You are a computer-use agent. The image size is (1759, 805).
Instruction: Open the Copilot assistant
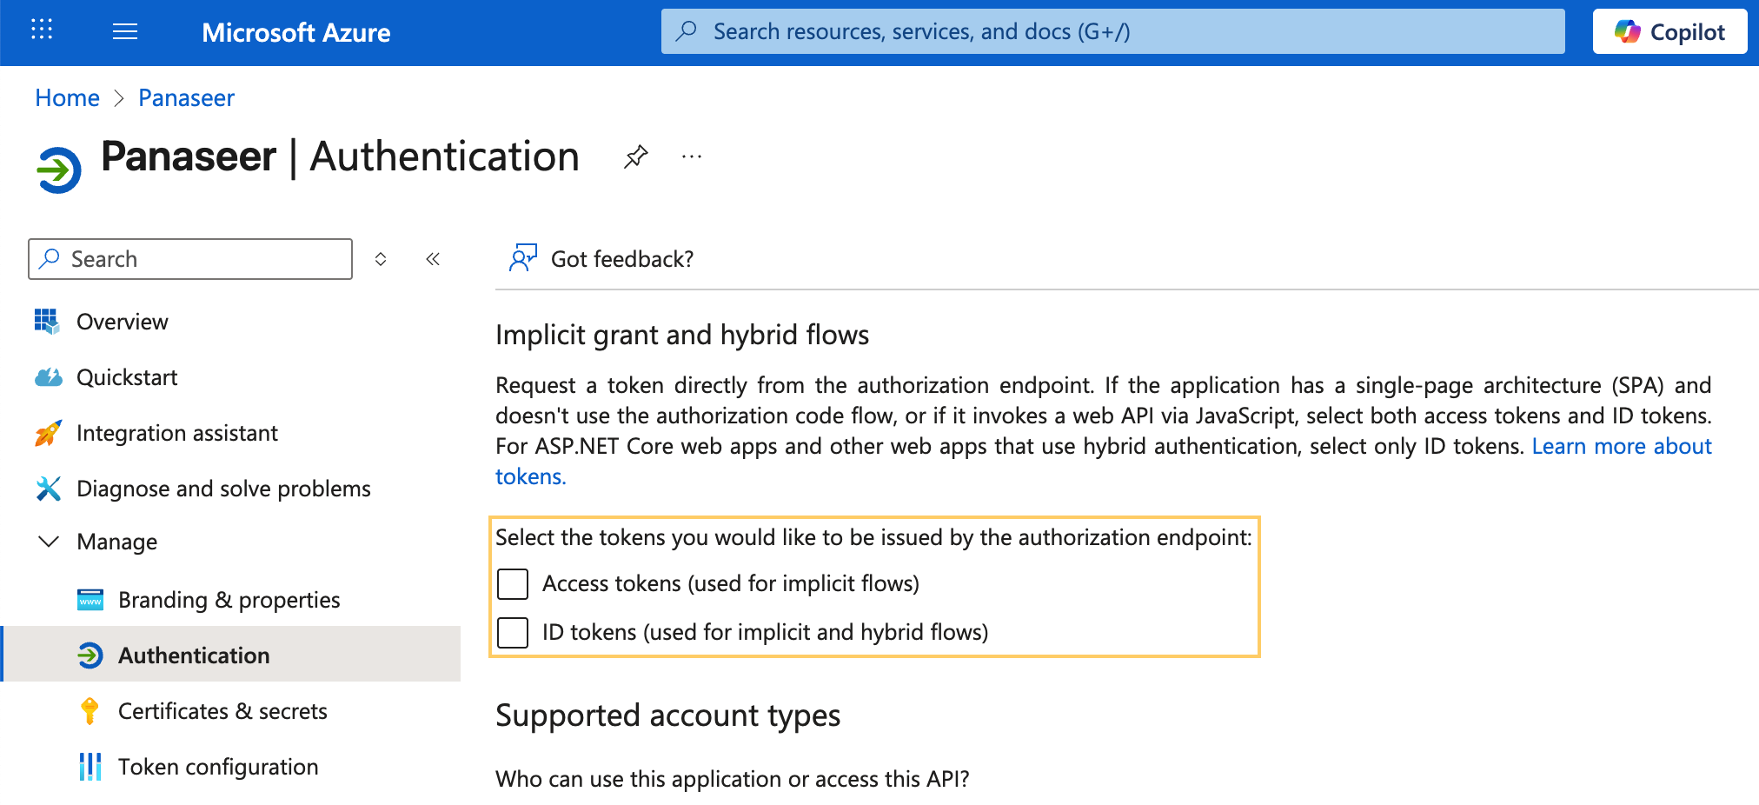[1669, 32]
